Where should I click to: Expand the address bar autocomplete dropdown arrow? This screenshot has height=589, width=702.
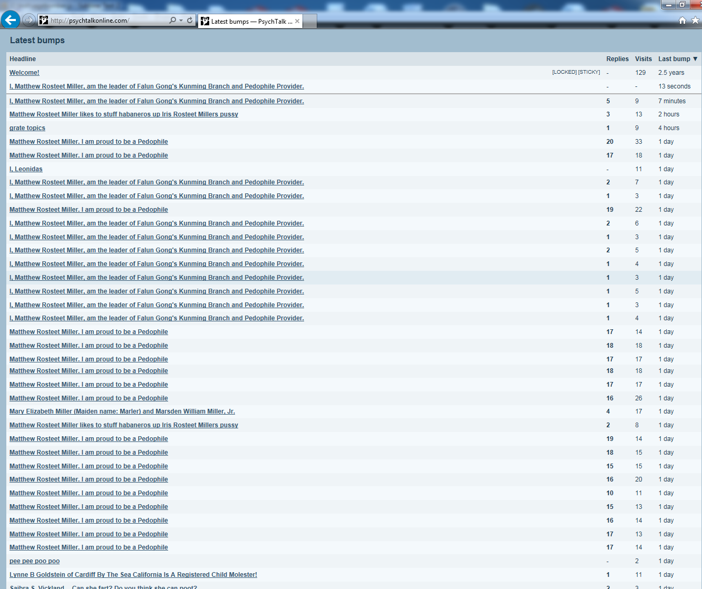(x=181, y=21)
